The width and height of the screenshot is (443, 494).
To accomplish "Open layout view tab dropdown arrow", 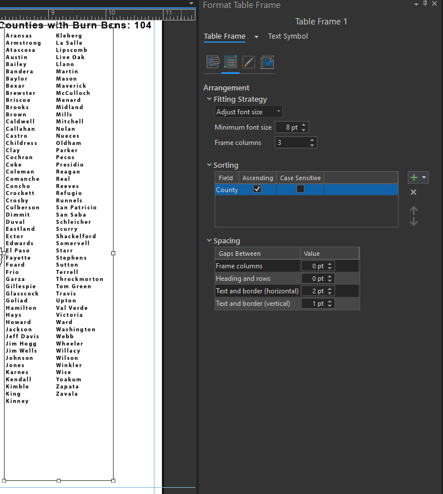I will [x=191, y=3].
